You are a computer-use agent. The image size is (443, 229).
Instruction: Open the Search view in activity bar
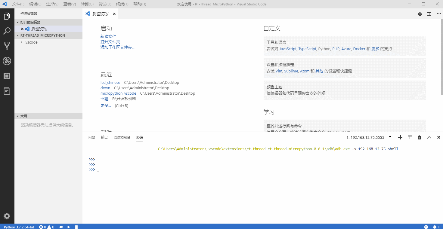(x=7, y=31)
